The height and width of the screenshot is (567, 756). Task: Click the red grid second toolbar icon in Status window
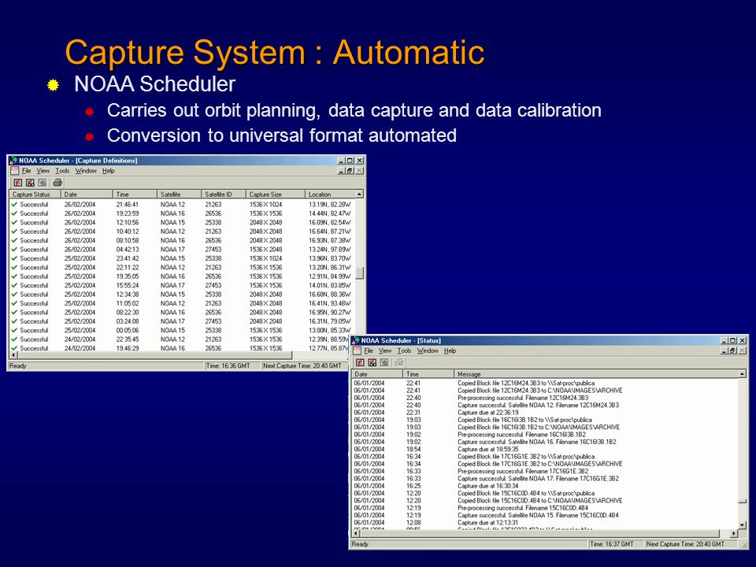[x=372, y=362]
